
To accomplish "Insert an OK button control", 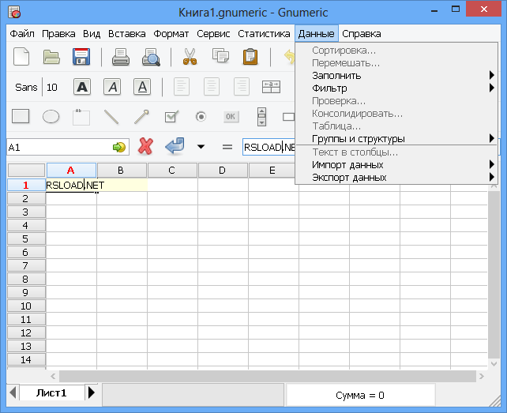I will pyautogui.click(x=231, y=116).
